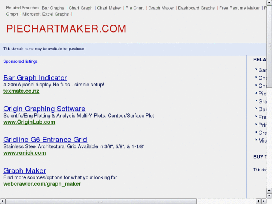This screenshot has height=204, width=272.
Task: Click the Free Resume Maker link
Action: coord(239,8)
